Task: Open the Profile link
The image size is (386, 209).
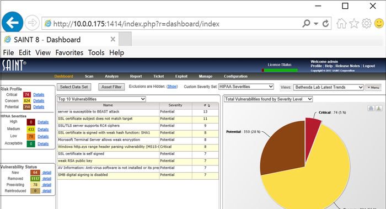Action: coord(316,66)
